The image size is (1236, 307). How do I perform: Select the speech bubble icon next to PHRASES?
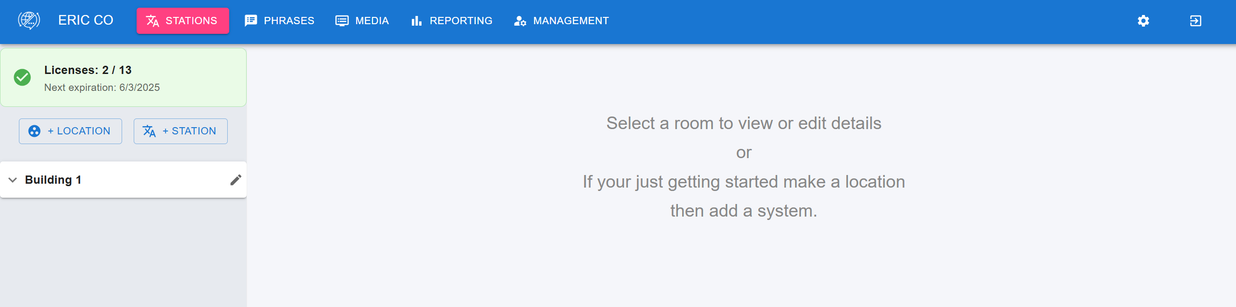point(250,20)
